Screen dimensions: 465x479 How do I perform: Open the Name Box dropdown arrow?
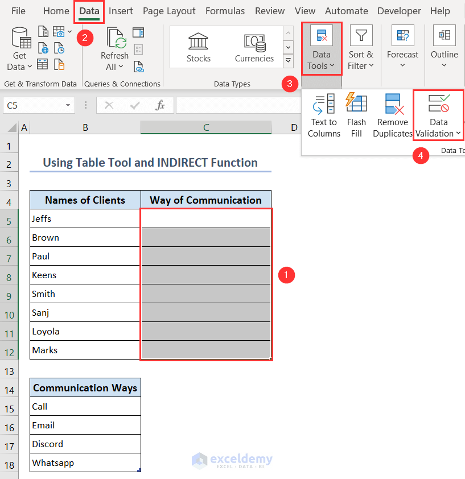(68, 105)
